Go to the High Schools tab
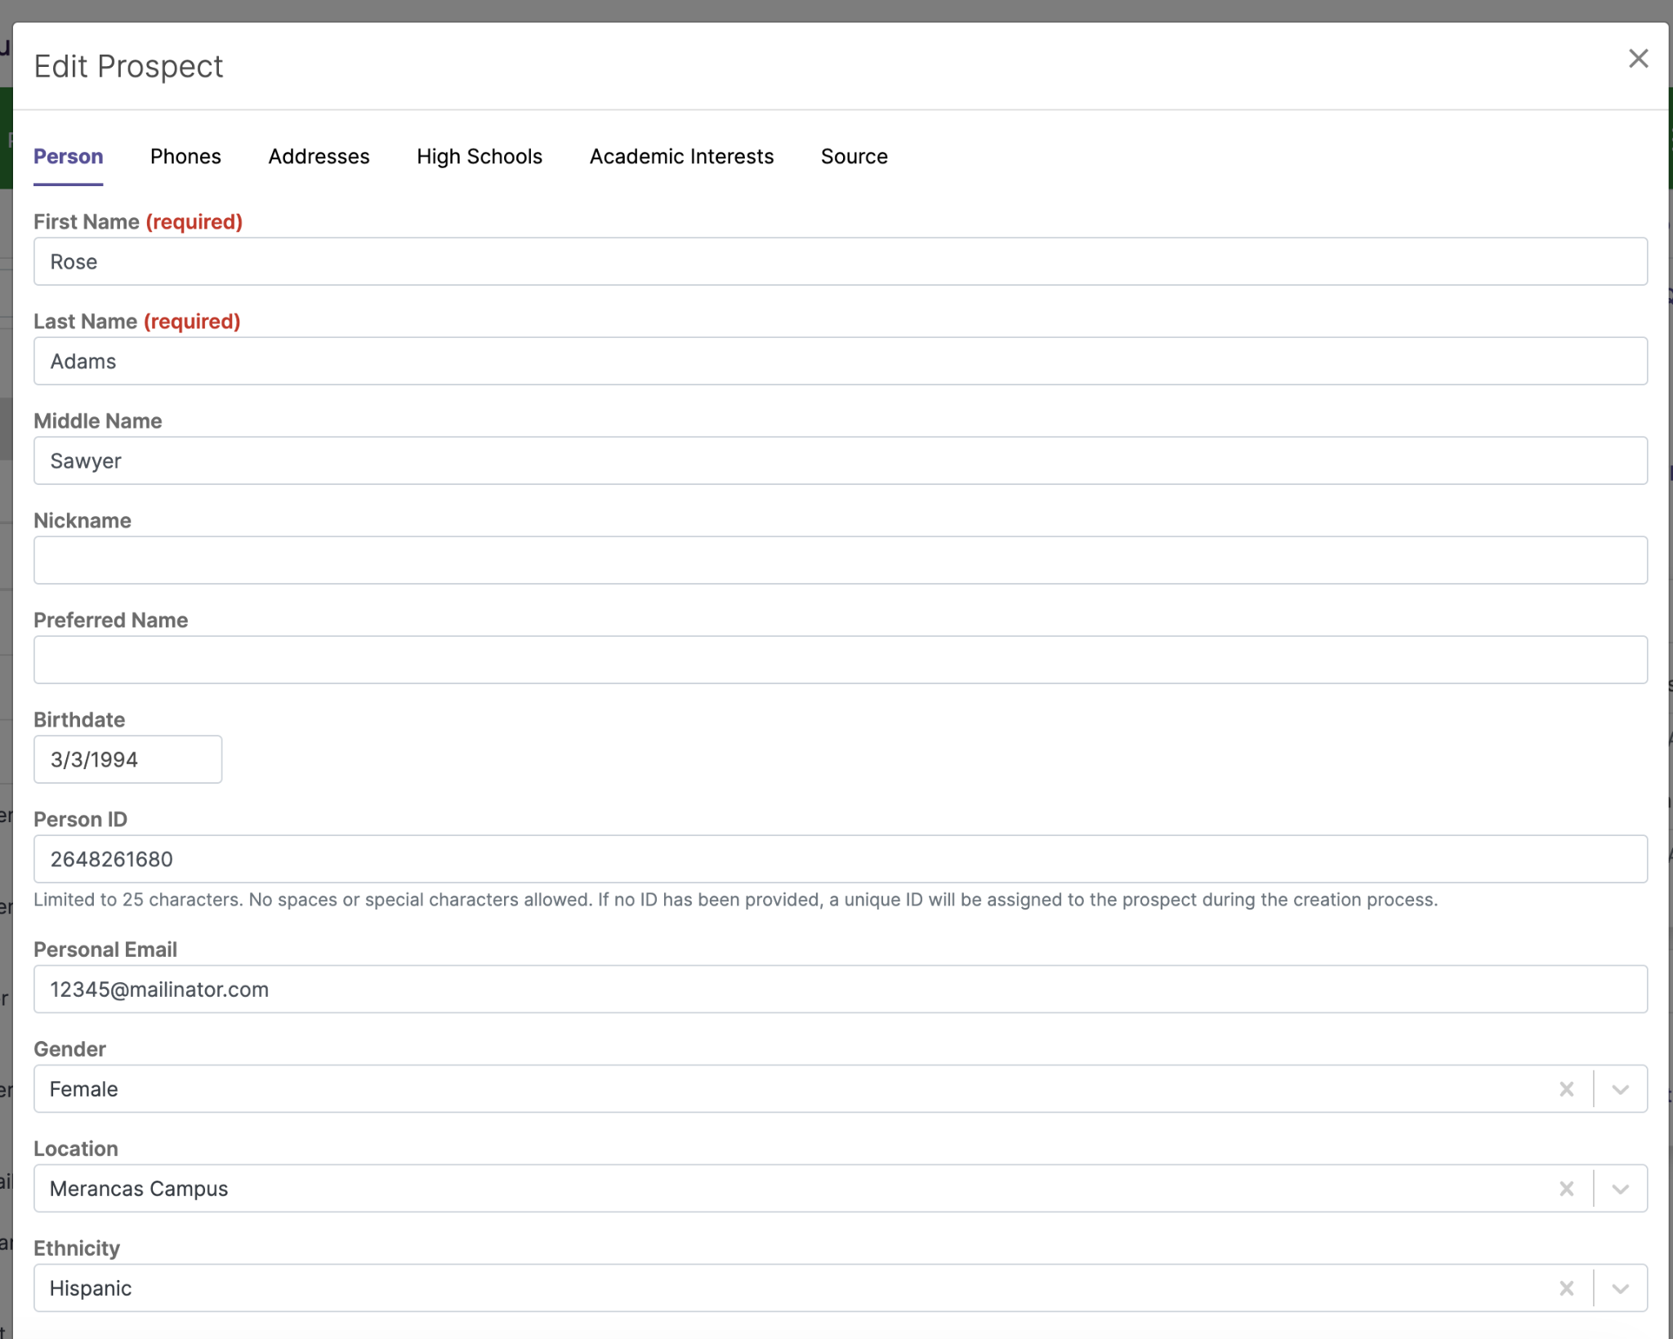This screenshot has height=1339, width=1673. [x=480, y=156]
